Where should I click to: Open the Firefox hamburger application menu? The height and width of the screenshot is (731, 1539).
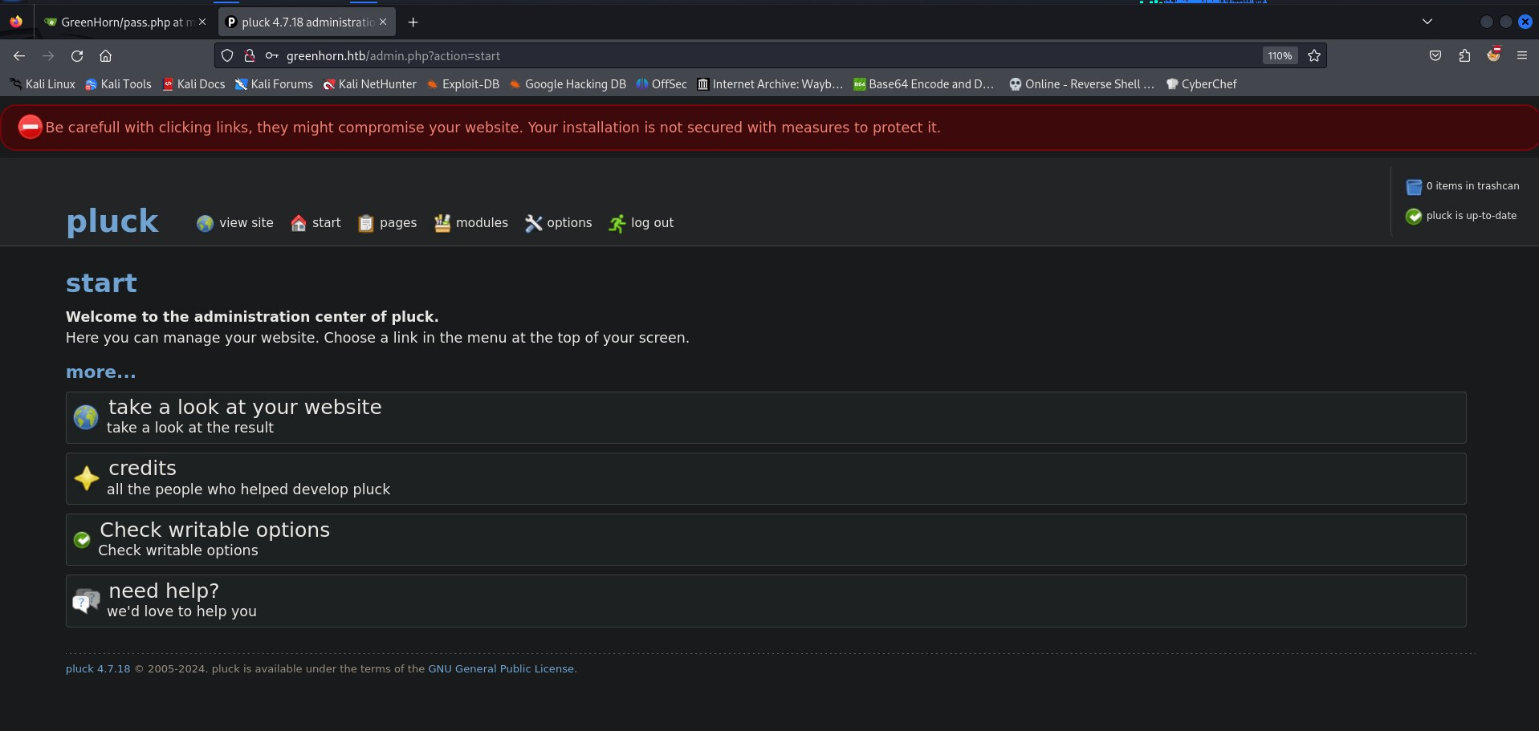1521,56
